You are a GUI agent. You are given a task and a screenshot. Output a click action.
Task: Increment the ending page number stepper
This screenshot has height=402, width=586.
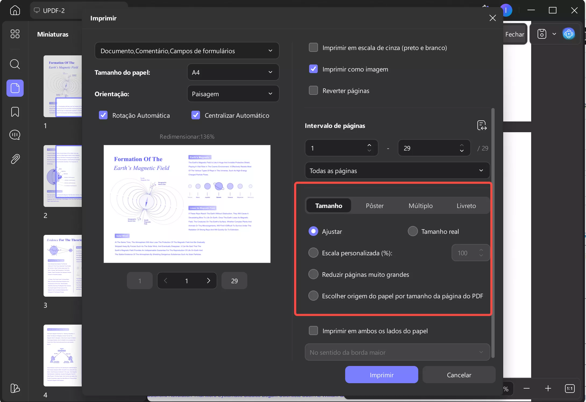pyautogui.click(x=462, y=145)
